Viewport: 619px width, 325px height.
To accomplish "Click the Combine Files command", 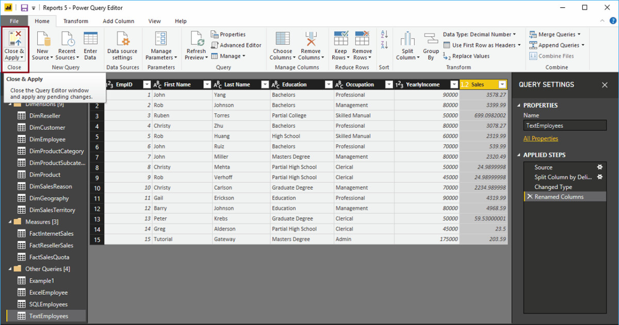I will [x=551, y=56].
